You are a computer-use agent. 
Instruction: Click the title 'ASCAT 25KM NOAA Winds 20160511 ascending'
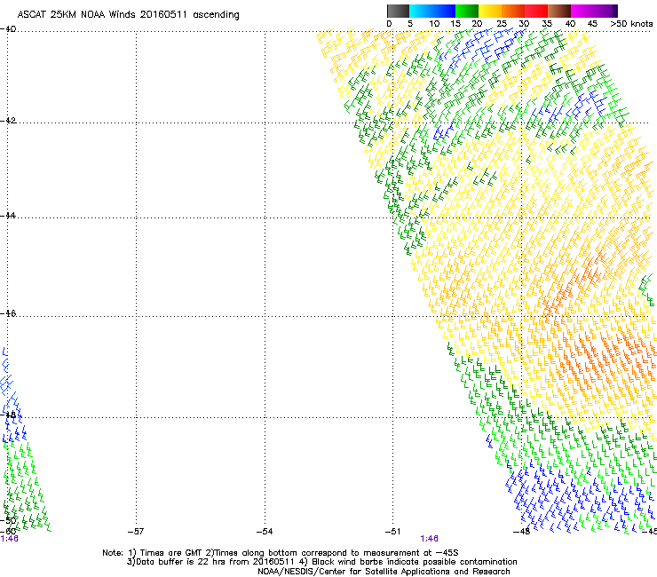click(128, 15)
